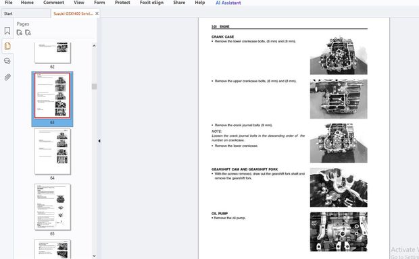Open the Attachments paperclip icon

click(7, 78)
